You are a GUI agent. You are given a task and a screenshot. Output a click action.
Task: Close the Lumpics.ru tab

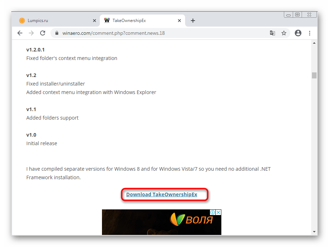coord(95,21)
